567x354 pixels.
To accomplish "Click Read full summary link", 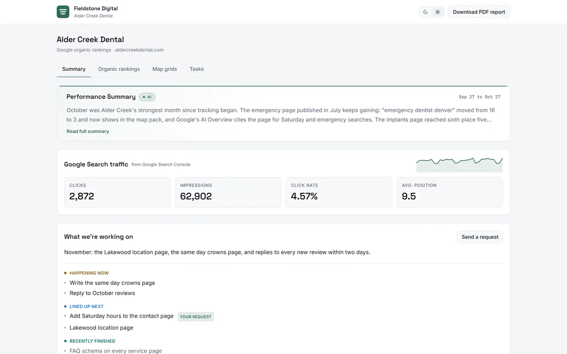I will [x=88, y=131].
